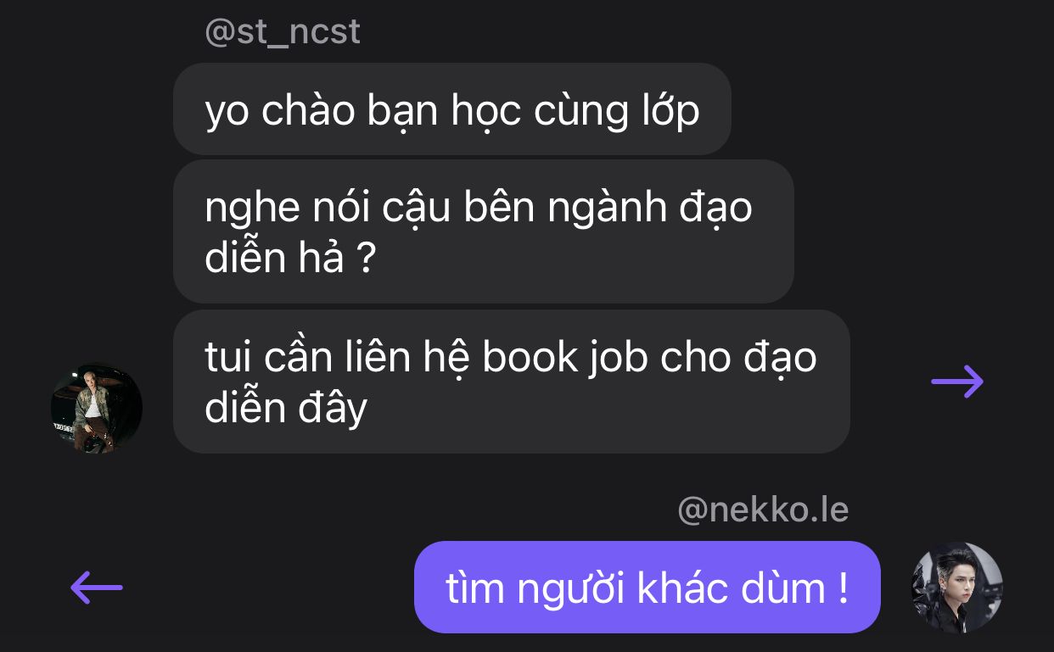Select the purple "tìm người khác dùm !" reply
Image resolution: width=1054 pixels, height=652 pixels.
point(648,588)
